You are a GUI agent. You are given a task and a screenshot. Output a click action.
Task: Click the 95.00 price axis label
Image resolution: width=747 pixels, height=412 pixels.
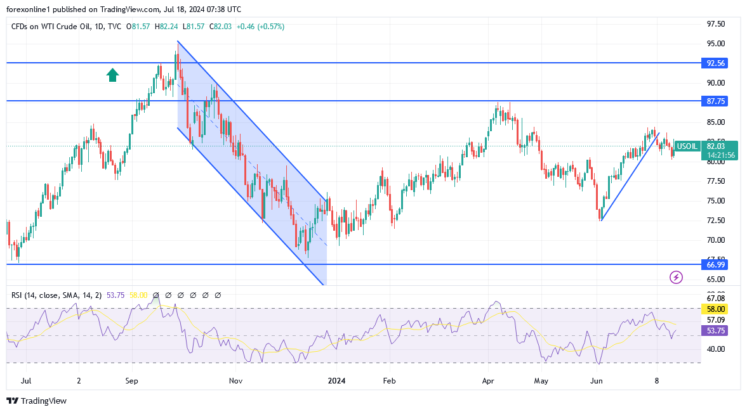715,44
